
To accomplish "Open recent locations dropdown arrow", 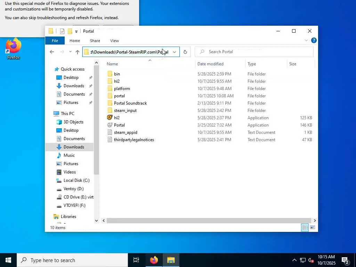I will (x=70, y=52).
